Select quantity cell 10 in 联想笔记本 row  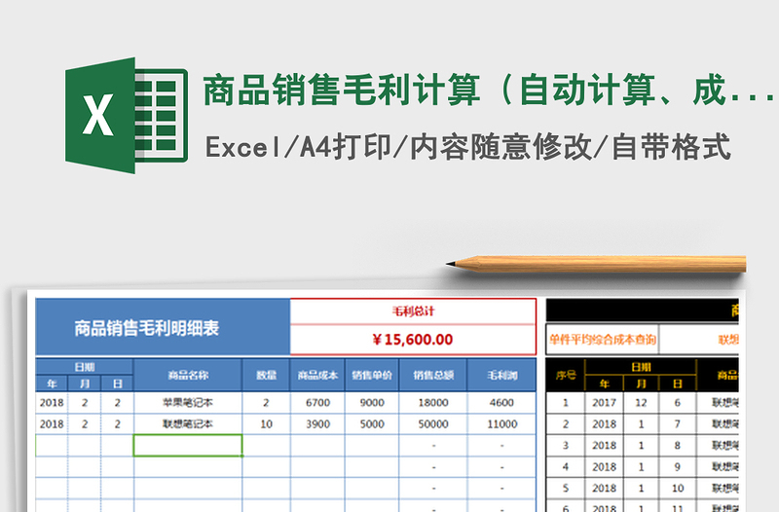(266, 424)
